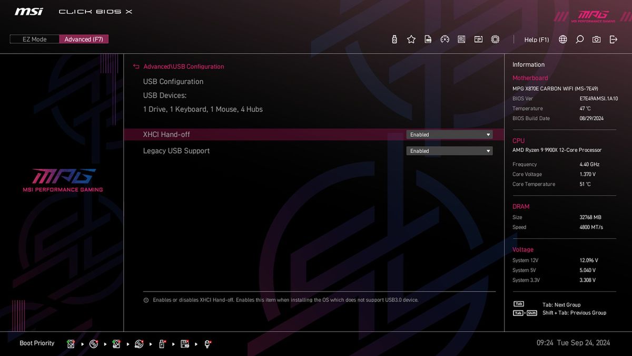Click Core Temperature value 51 °C
632x356 pixels.
tap(585, 184)
